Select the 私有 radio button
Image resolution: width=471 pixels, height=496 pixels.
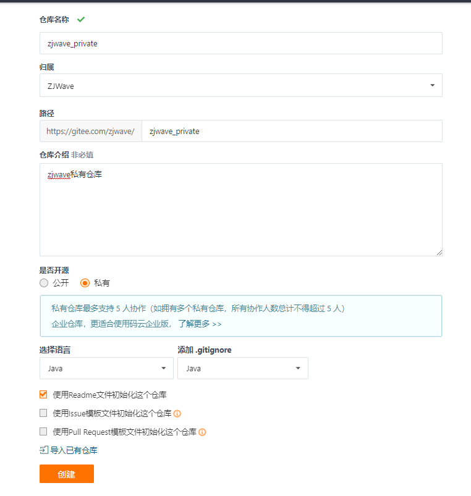(x=85, y=283)
